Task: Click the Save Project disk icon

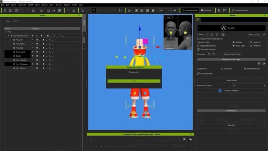Action: click(16, 10)
